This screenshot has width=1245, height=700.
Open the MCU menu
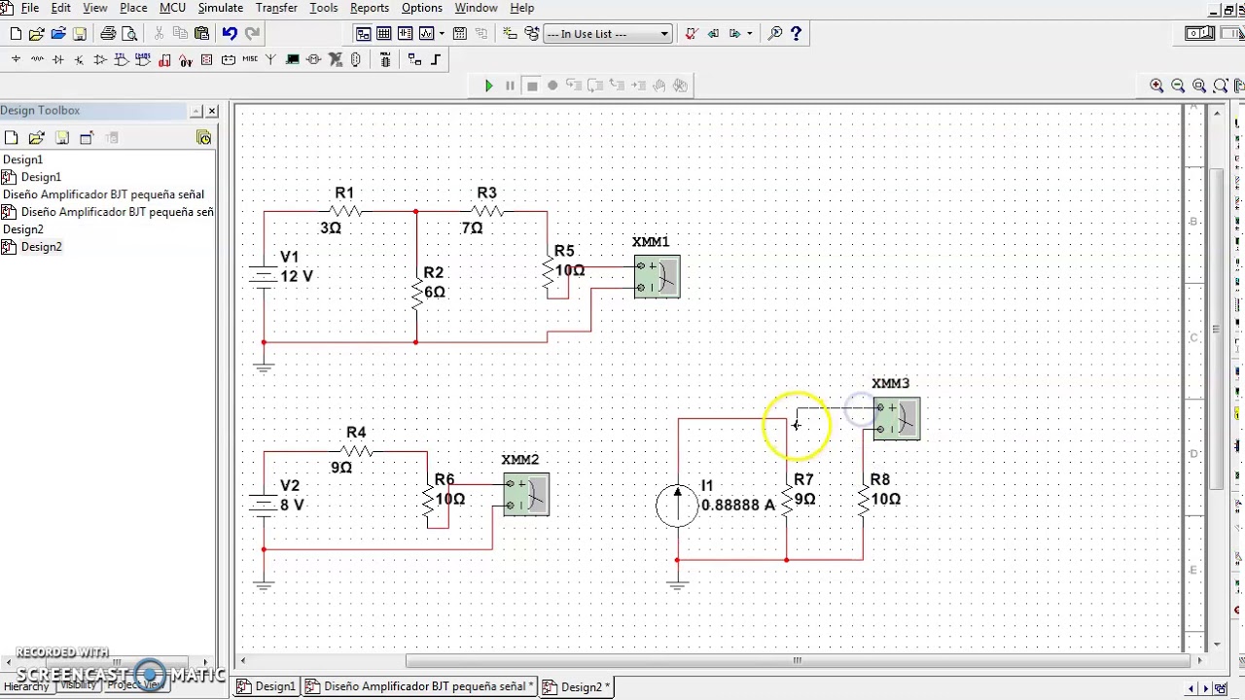tap(172, 8)
